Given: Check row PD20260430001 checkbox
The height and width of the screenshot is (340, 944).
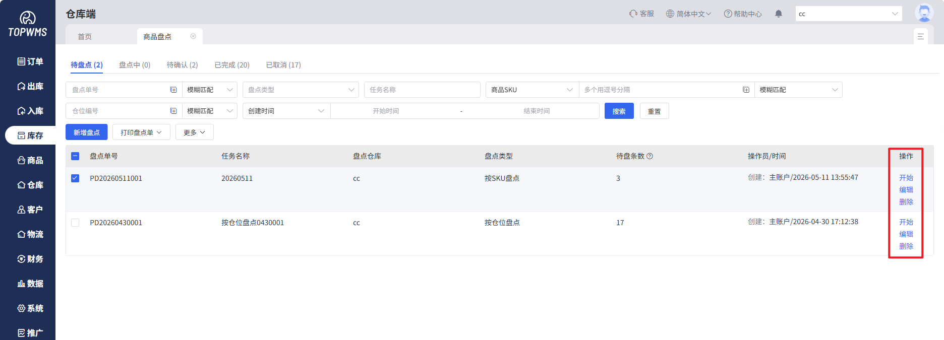Looking at the screenshot, I should (x=75, y=223).
